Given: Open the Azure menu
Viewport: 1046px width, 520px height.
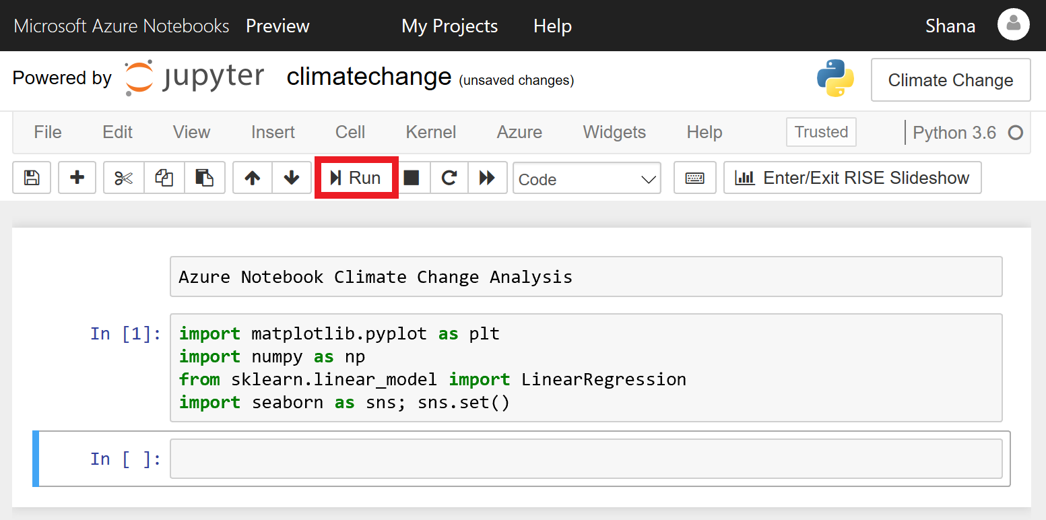Looking at the screenshot, I should (x=519, y=132).
